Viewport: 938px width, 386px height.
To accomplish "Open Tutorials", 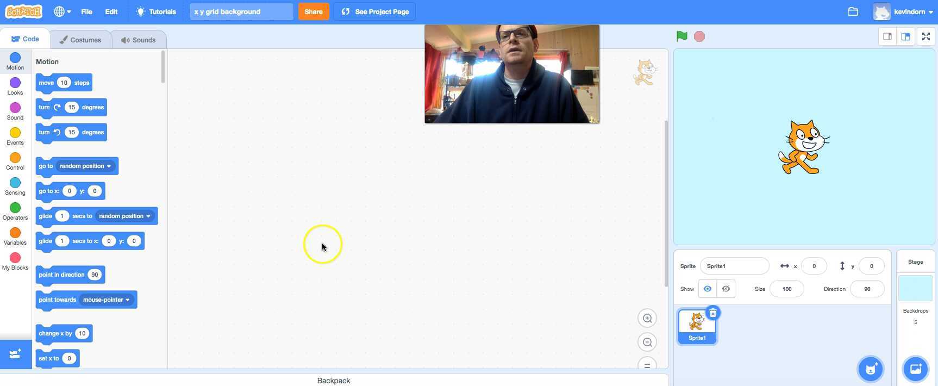I will coord(156,11).
